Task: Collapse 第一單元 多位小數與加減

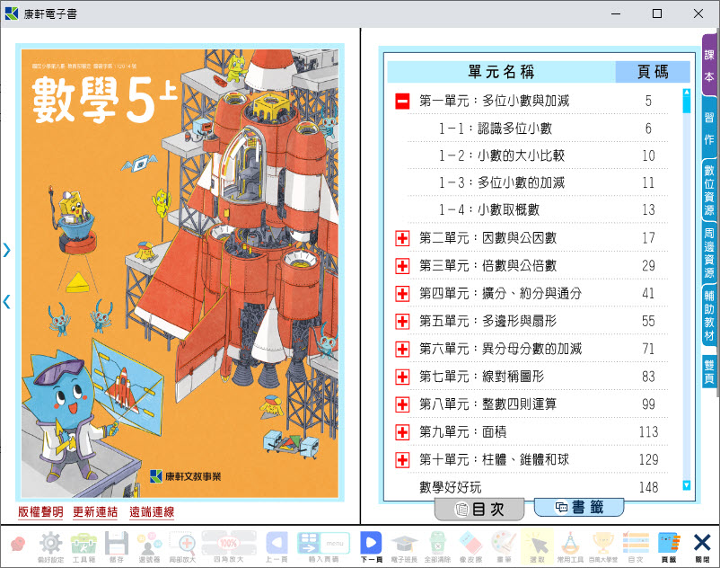Action: pyautogui.click(x=402, y=101)
